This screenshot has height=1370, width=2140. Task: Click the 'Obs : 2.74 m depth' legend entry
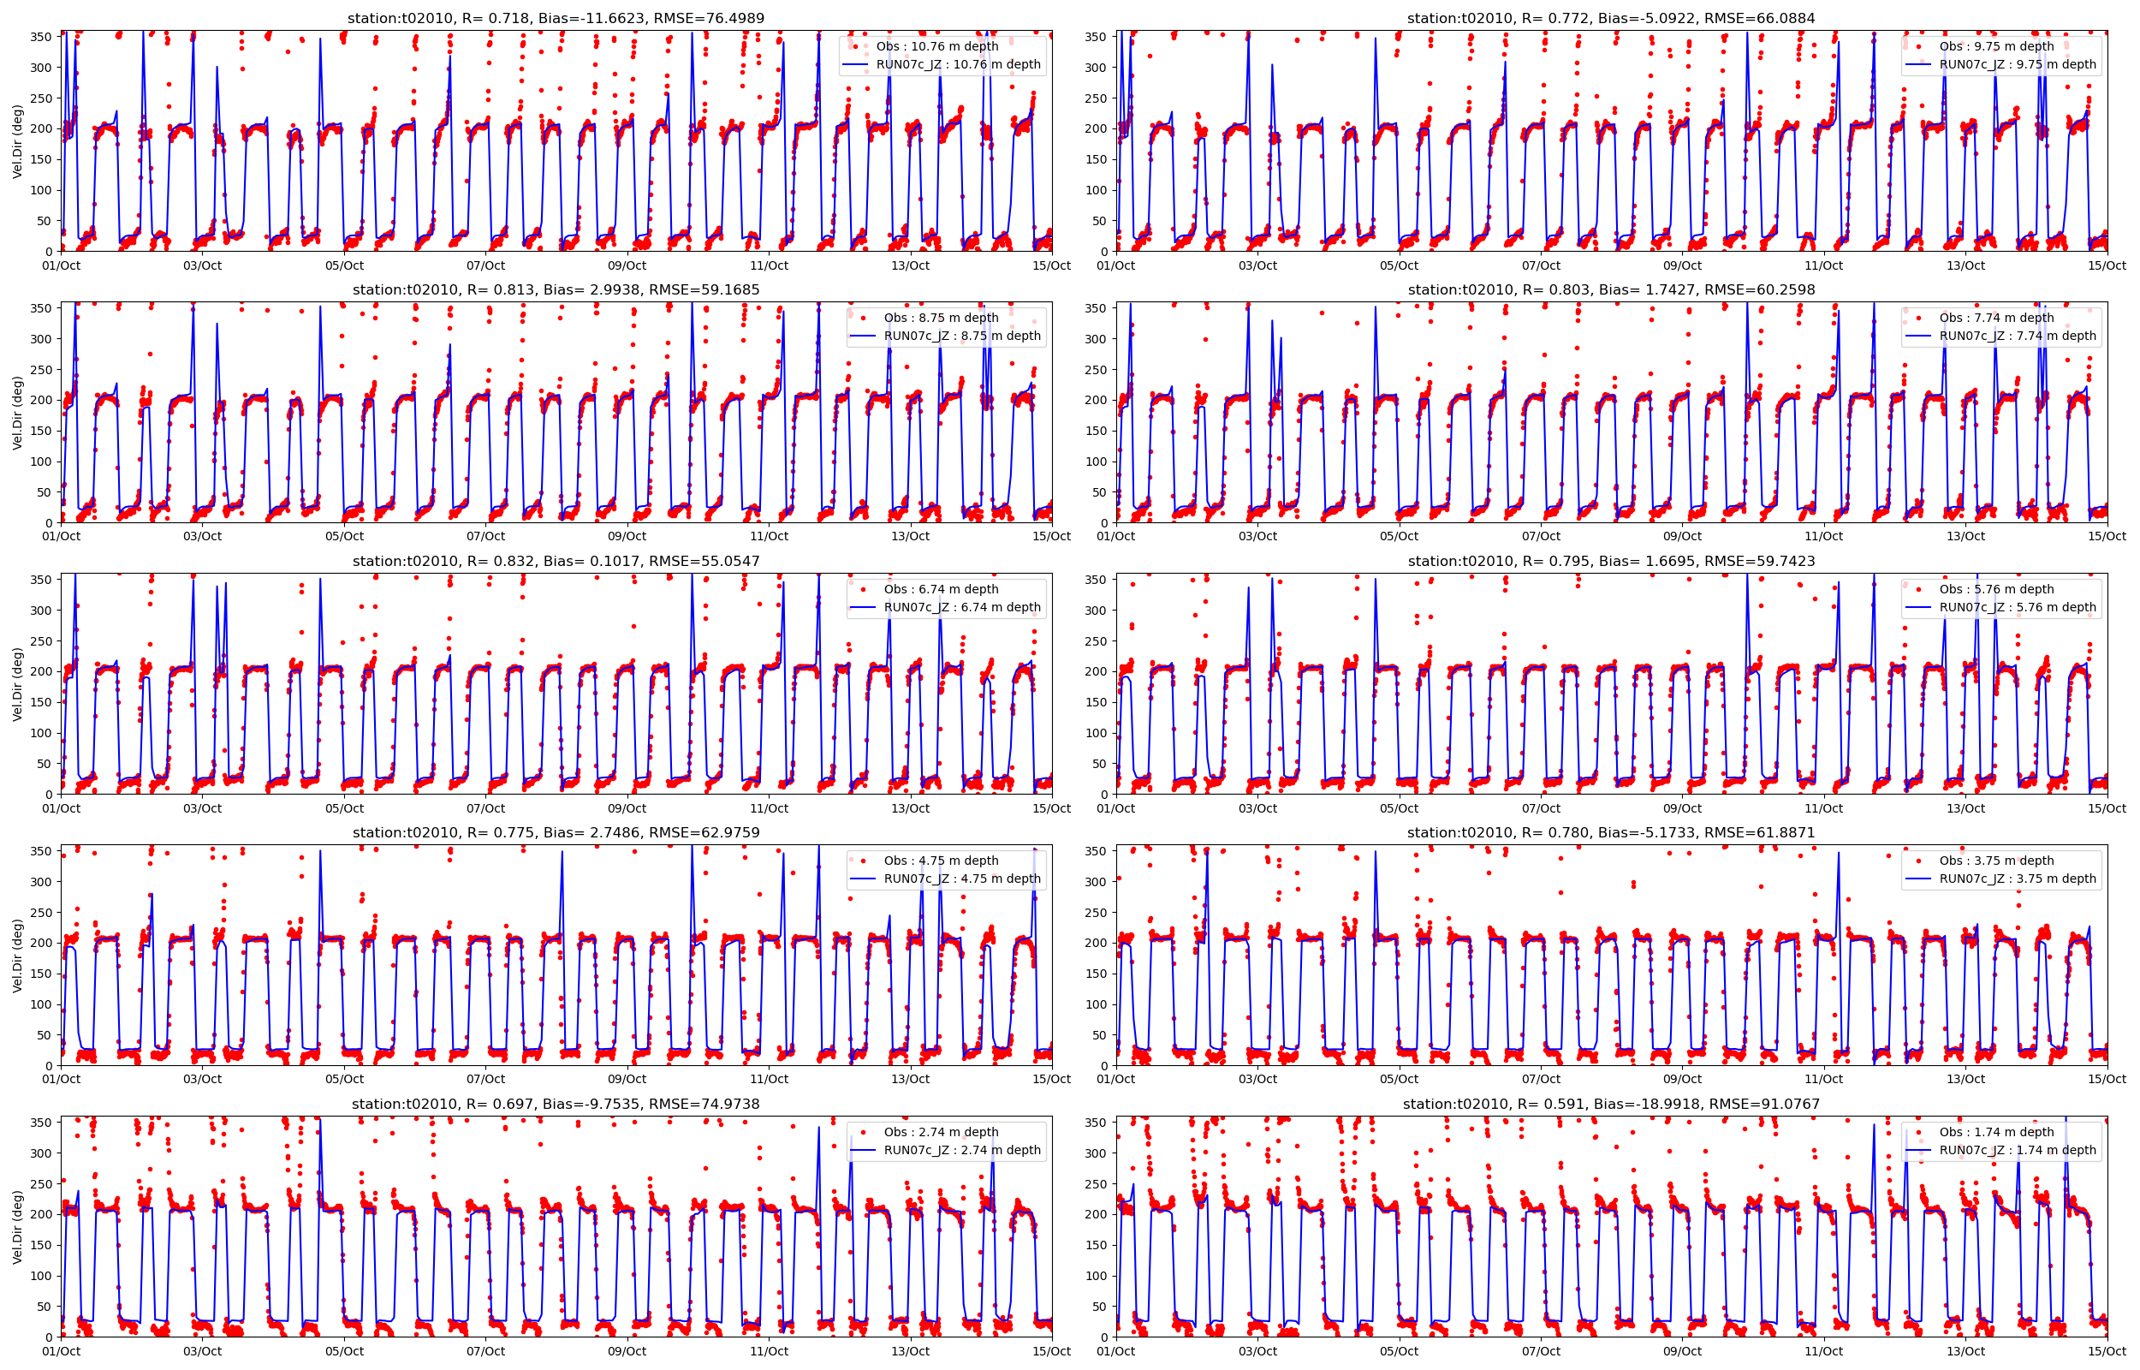(941, 1132)
